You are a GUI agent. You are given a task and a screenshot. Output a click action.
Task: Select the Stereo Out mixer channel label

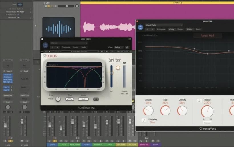(x=144, y=145)
